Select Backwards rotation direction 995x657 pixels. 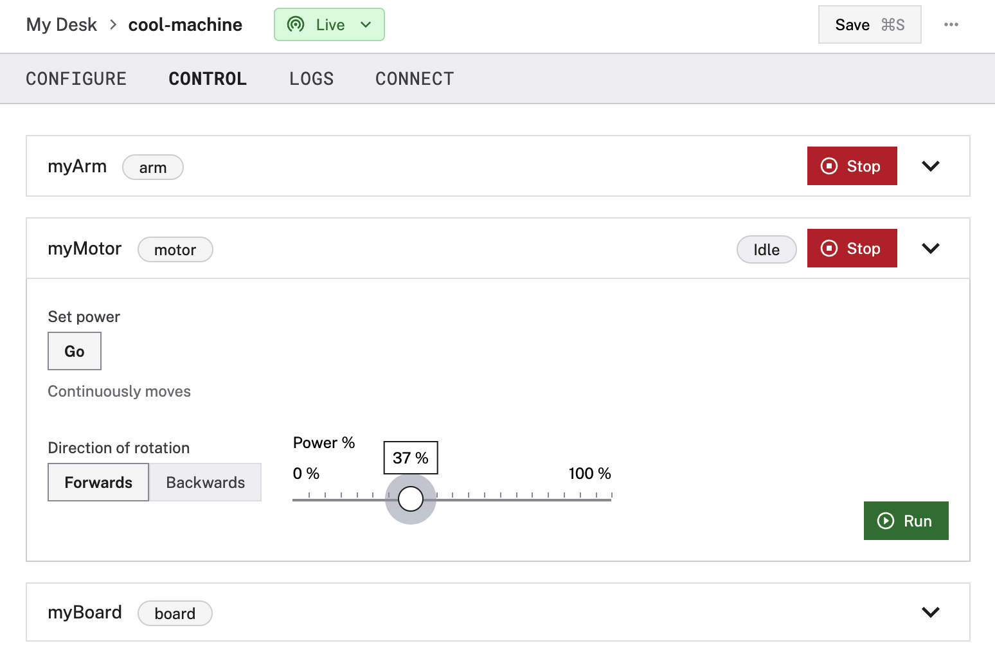point(205,482)
